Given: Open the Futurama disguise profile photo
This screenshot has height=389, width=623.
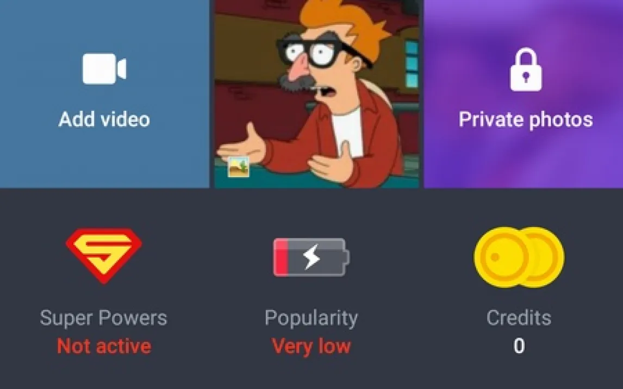Looking at the screenshot, I should tap(317, 93).
